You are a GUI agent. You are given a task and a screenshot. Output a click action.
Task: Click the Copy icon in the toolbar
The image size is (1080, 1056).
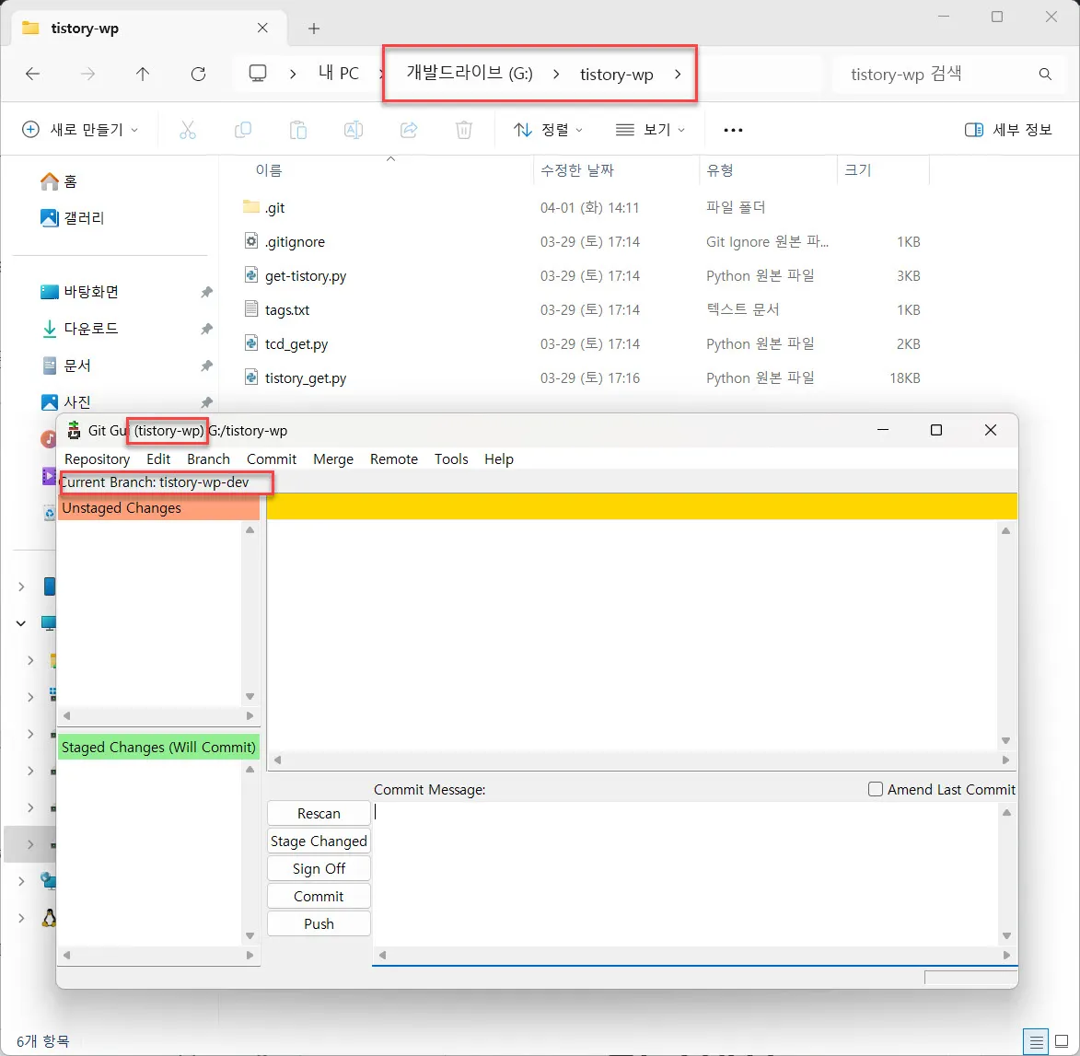click(243, 130)
